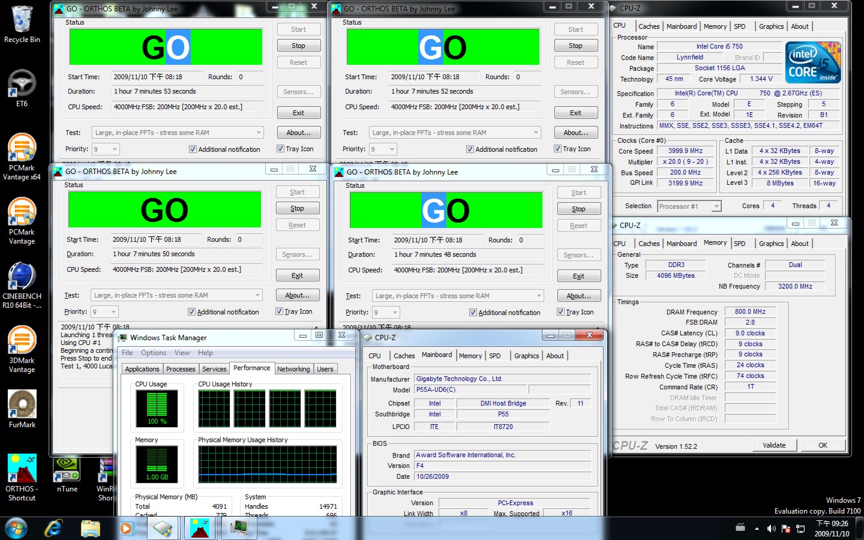Launch the 3DMark Vantage desktop icon
Screen dimensions: 864x540
22,350
